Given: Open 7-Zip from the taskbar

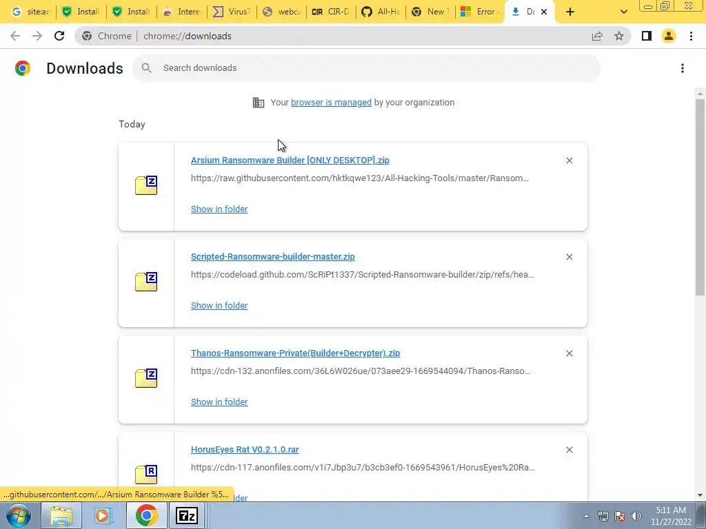Looking at the screenshot, I should 187,515.
